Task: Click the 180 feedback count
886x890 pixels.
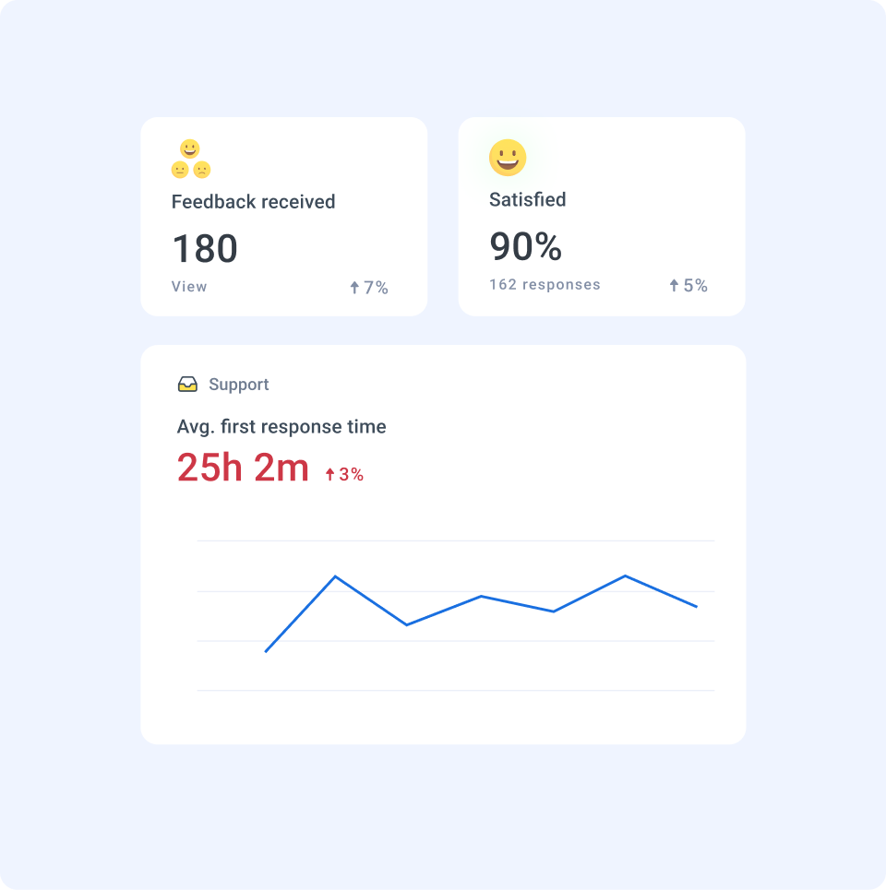Action: [206, 248]
